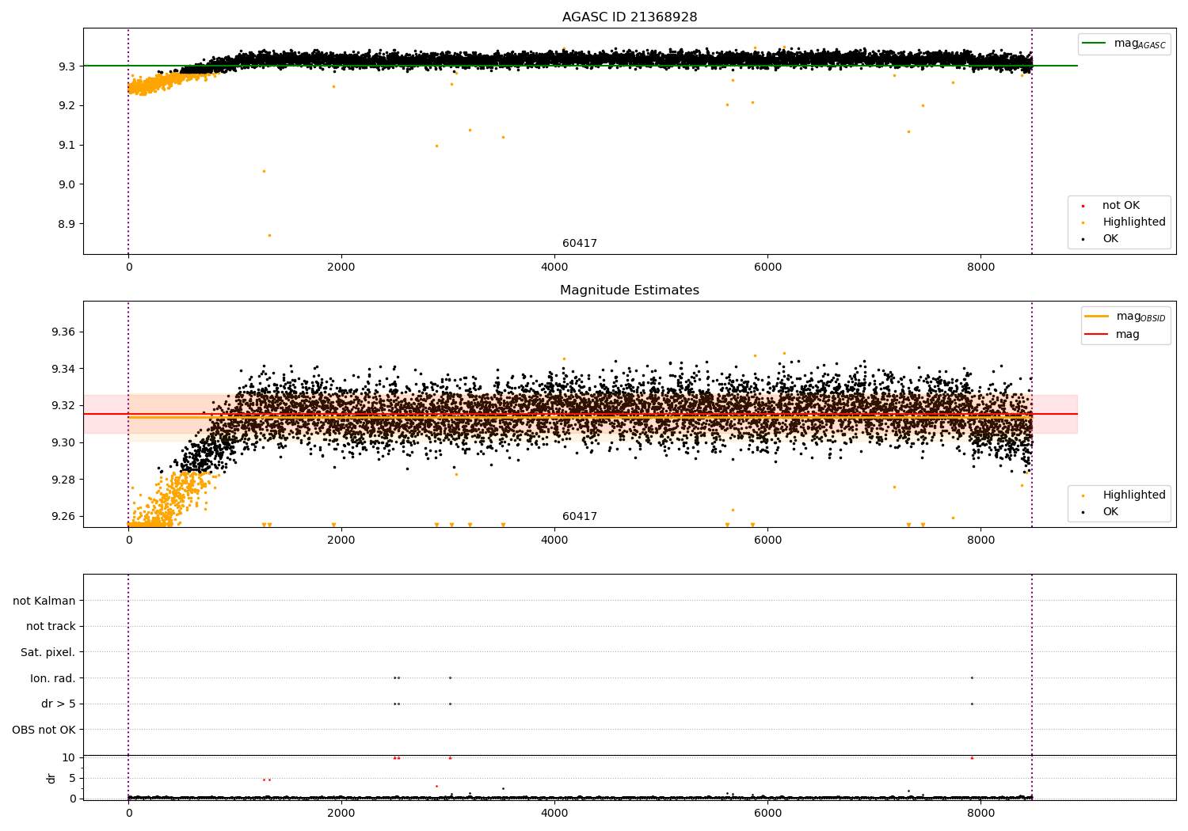This screenshot has width=1188, height=831.
Task: Select the mag AGASC legend entry
Action: coord(1125,44)
